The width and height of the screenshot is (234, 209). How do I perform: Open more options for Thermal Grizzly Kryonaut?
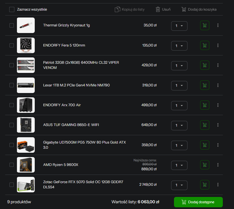tap(218, 25)
